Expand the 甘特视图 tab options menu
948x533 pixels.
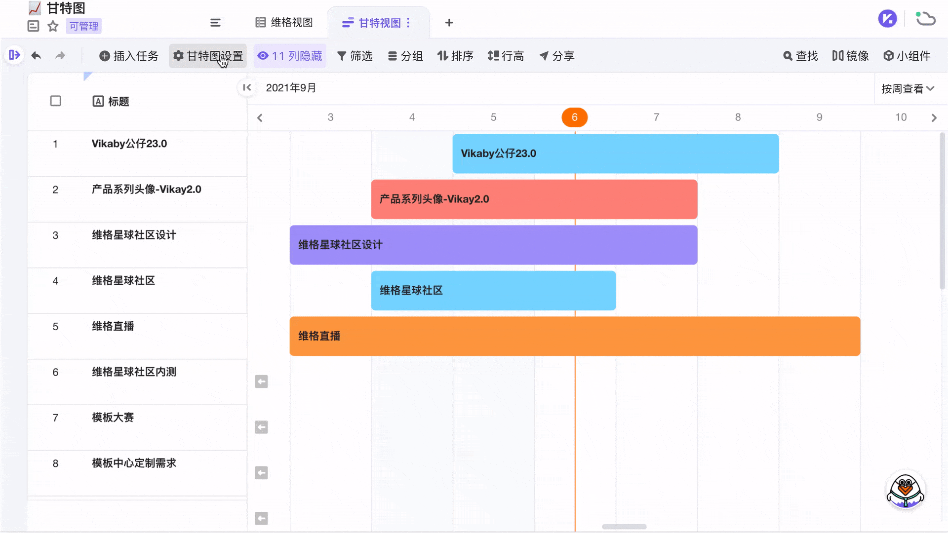tap(408, 23)
